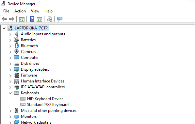Expand the Monitors category
The image size is (195, 124).
pyautogui.click(x=10, y=117)
